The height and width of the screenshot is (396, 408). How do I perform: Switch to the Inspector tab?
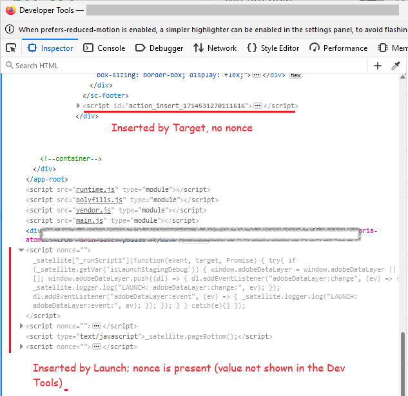point(51,48)
